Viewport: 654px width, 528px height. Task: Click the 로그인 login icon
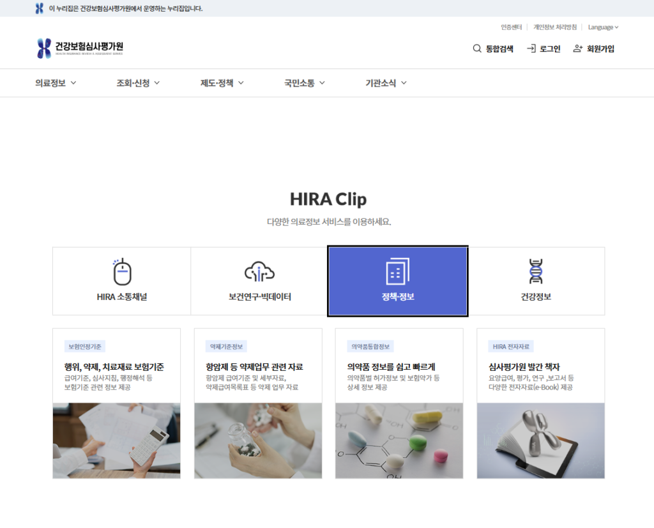531,49
